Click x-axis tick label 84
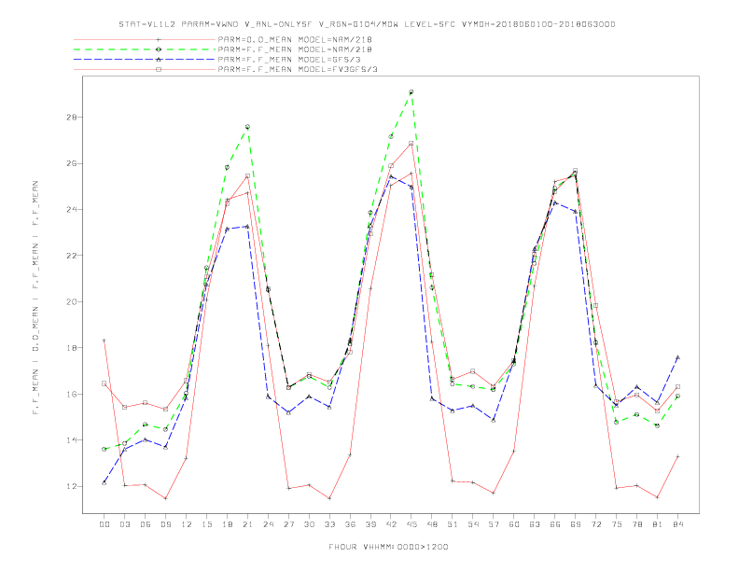Viewport: 739px width, 571px height. point(678,524)
